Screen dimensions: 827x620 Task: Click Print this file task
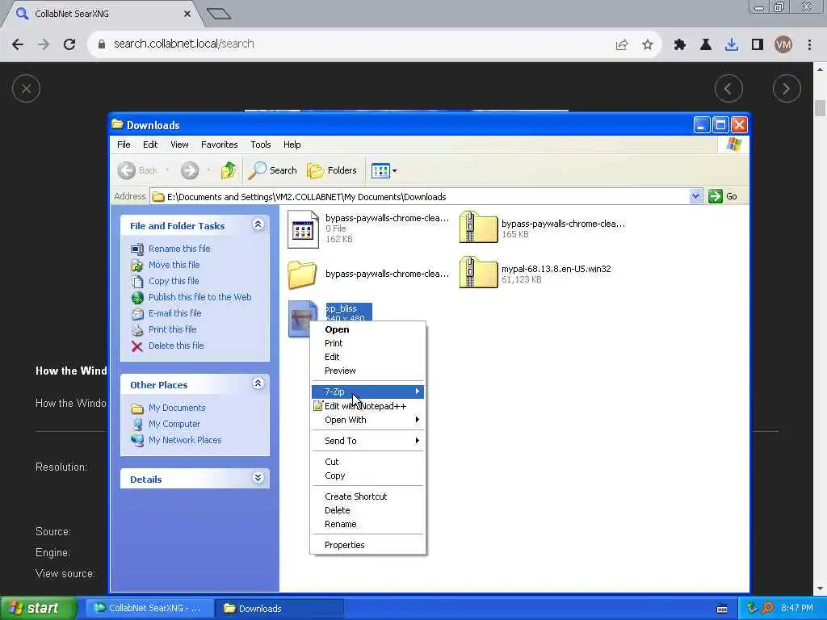pyautogui.click(x=173, y=329)
